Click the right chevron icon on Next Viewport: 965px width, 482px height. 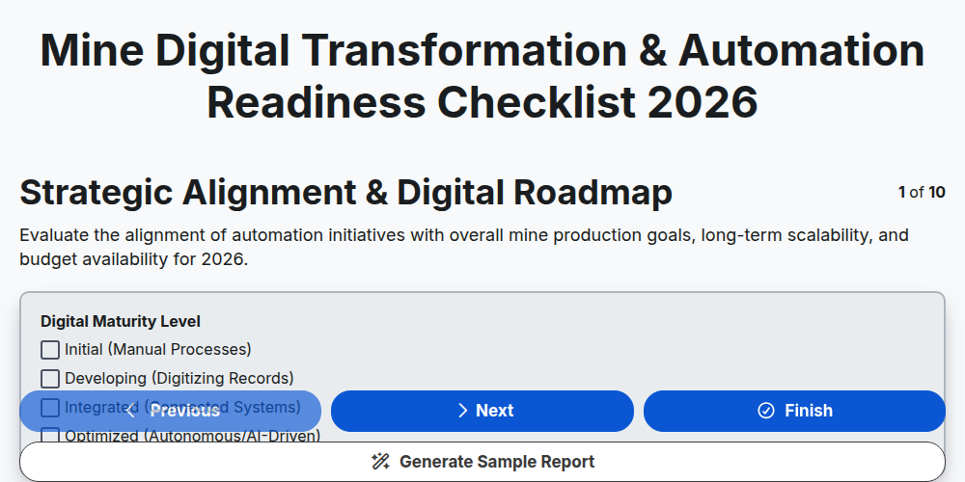click(463, 411)
